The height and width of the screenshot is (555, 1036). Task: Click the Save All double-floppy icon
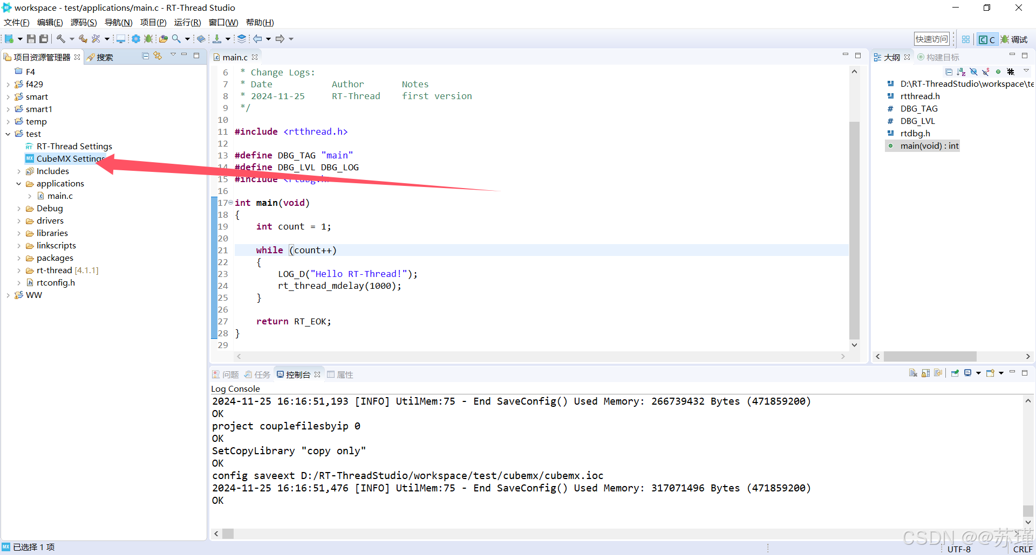tap(44, 39)
